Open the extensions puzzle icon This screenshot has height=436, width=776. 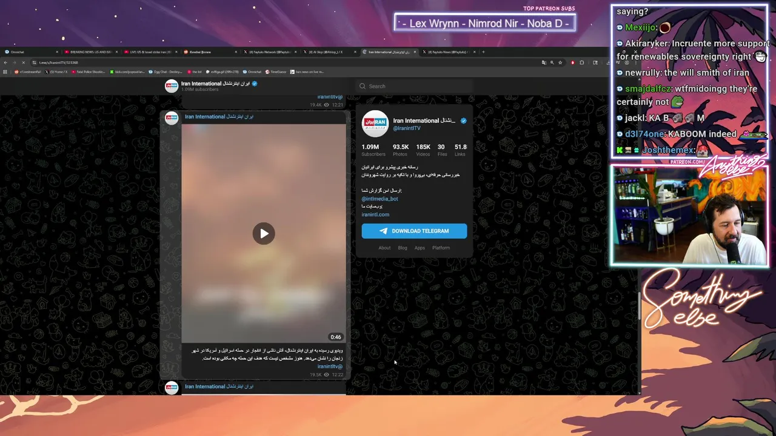tap(582, 62)
